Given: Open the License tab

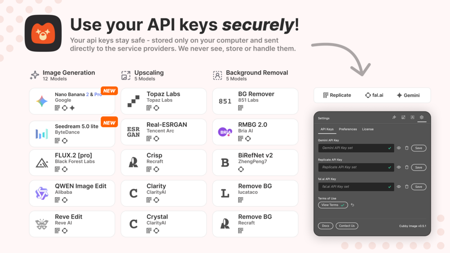Looking at the screenshot, I should (x=368, y=129).
